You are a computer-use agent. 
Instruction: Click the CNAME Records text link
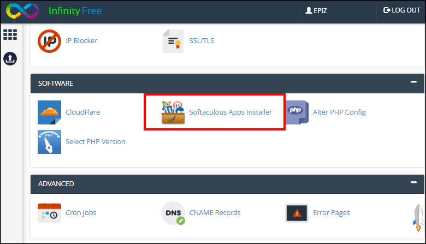click(x=215, y=213)
